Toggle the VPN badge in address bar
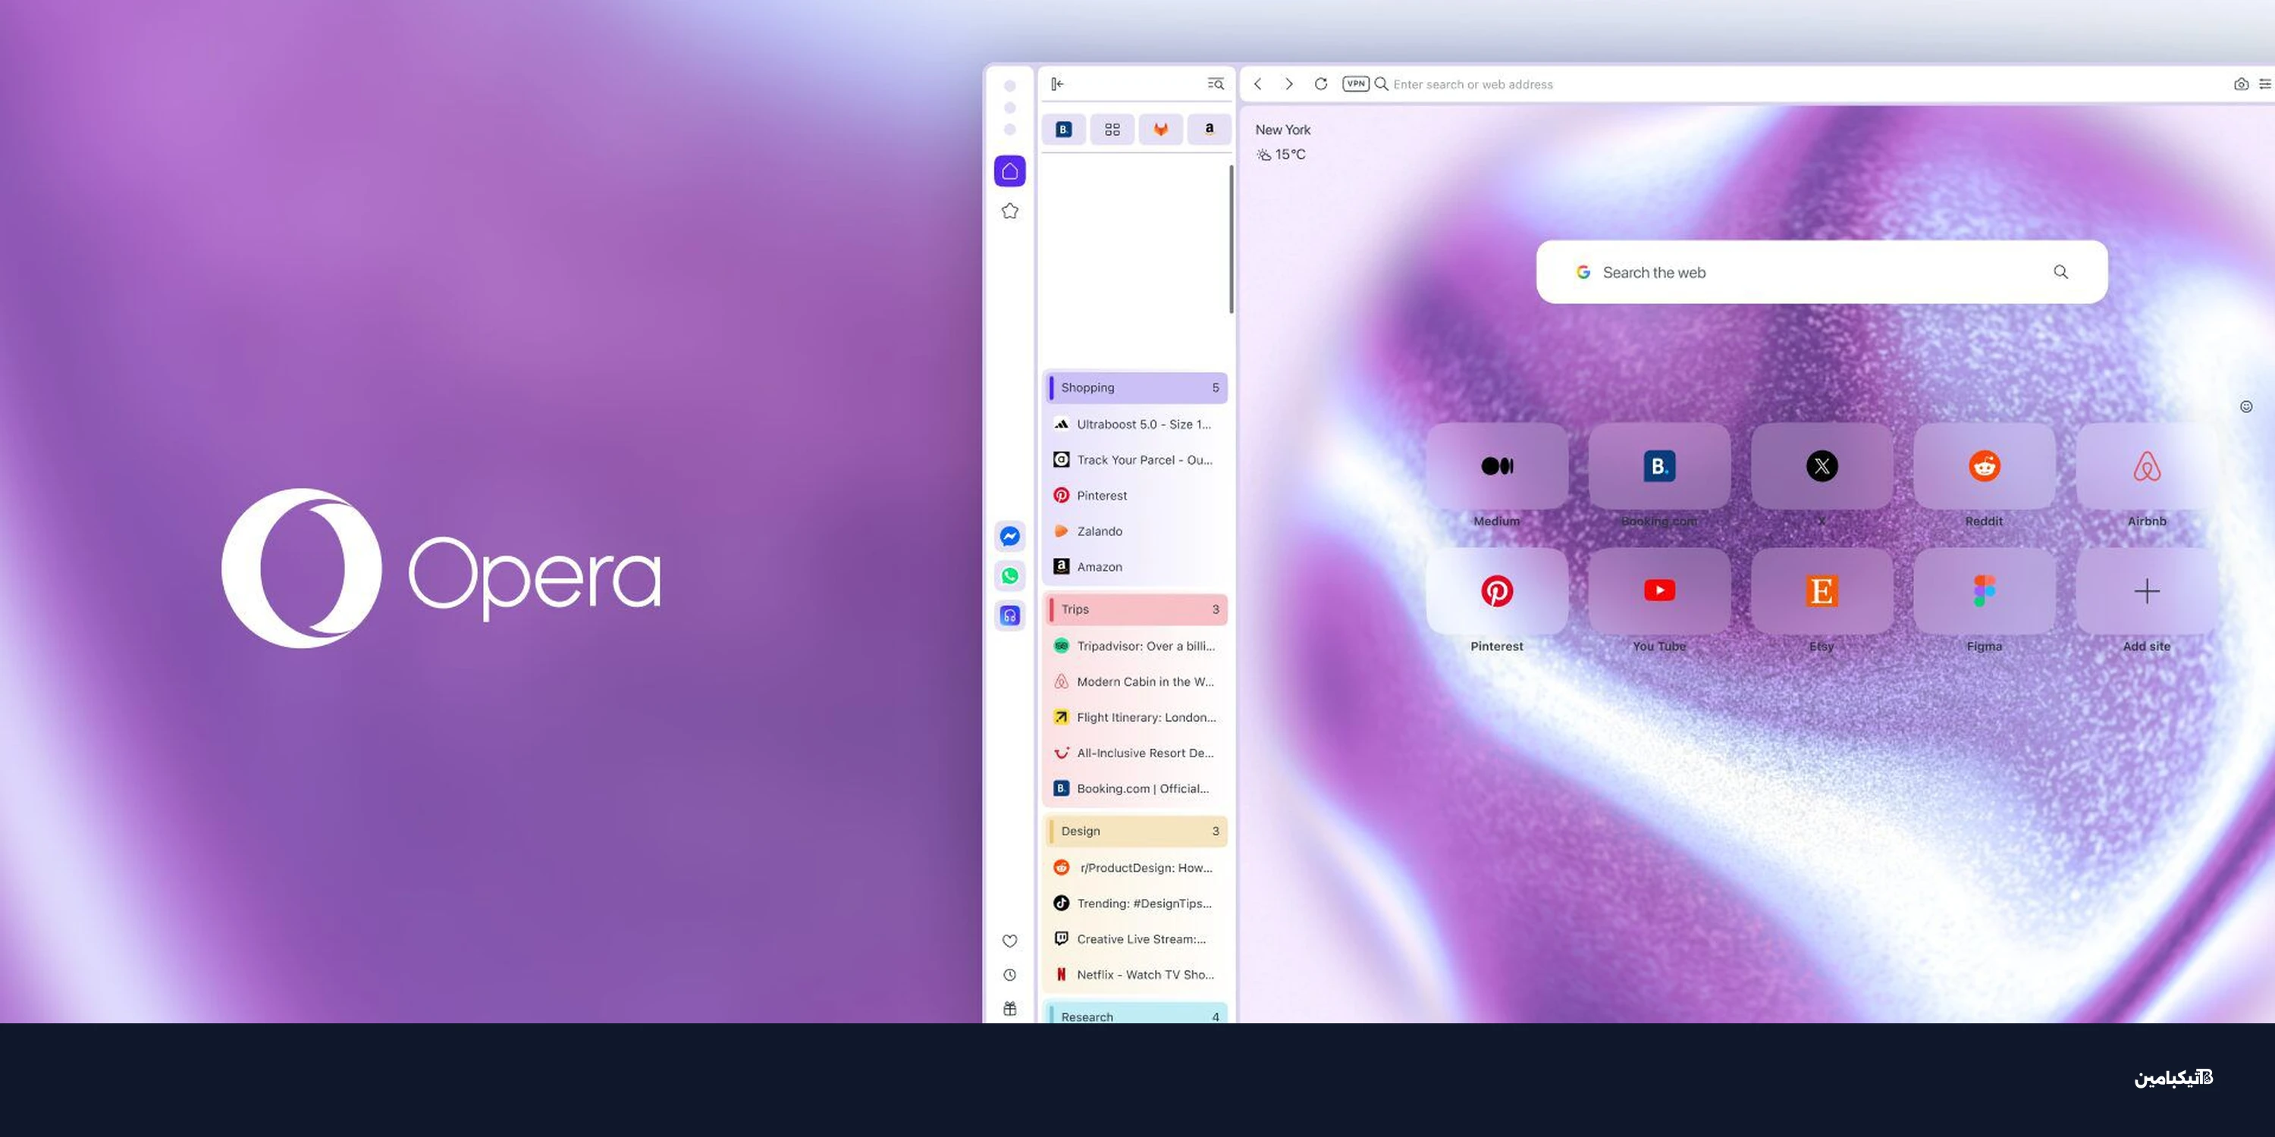The image size is (2275, 1137). tap(1356, 84)
